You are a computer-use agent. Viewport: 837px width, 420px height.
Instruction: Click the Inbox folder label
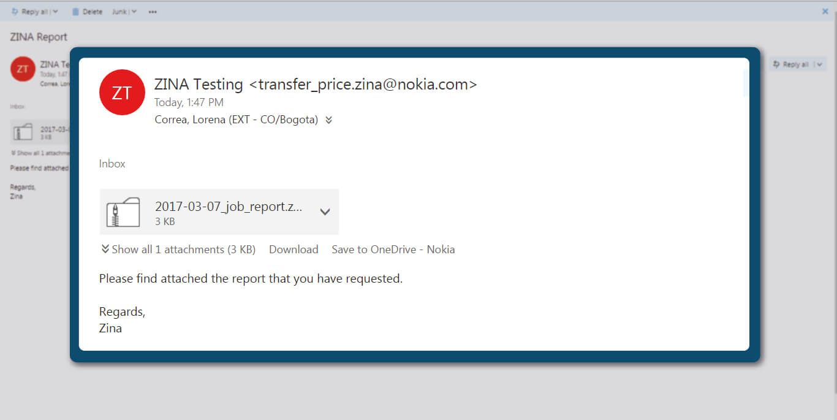click(x=112, y=164)
